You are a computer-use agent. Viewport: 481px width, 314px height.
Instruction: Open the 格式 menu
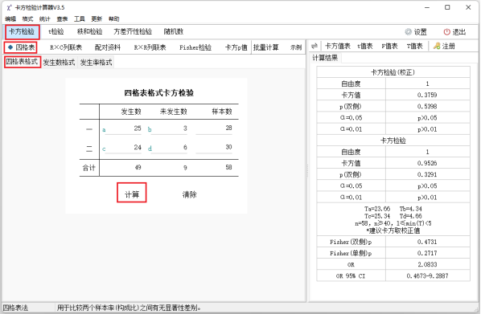pyautogui.click(x=27, y=19)
